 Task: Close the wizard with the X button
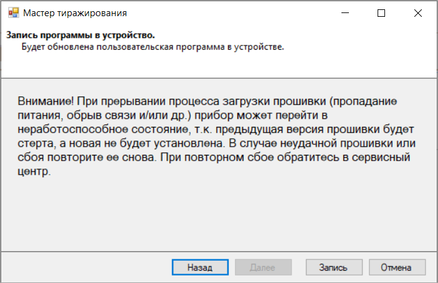click(x=416, y=12)
